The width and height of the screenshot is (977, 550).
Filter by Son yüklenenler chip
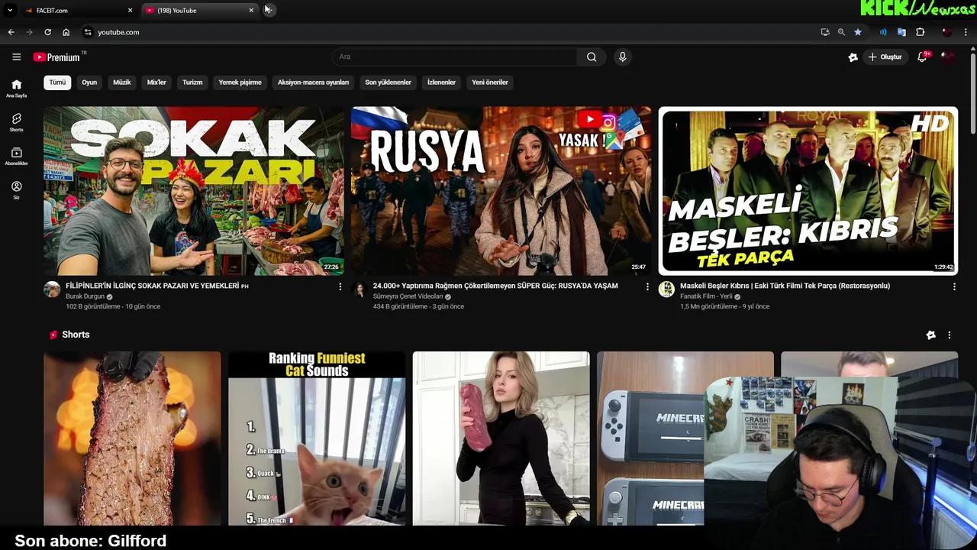click(388, 82)
